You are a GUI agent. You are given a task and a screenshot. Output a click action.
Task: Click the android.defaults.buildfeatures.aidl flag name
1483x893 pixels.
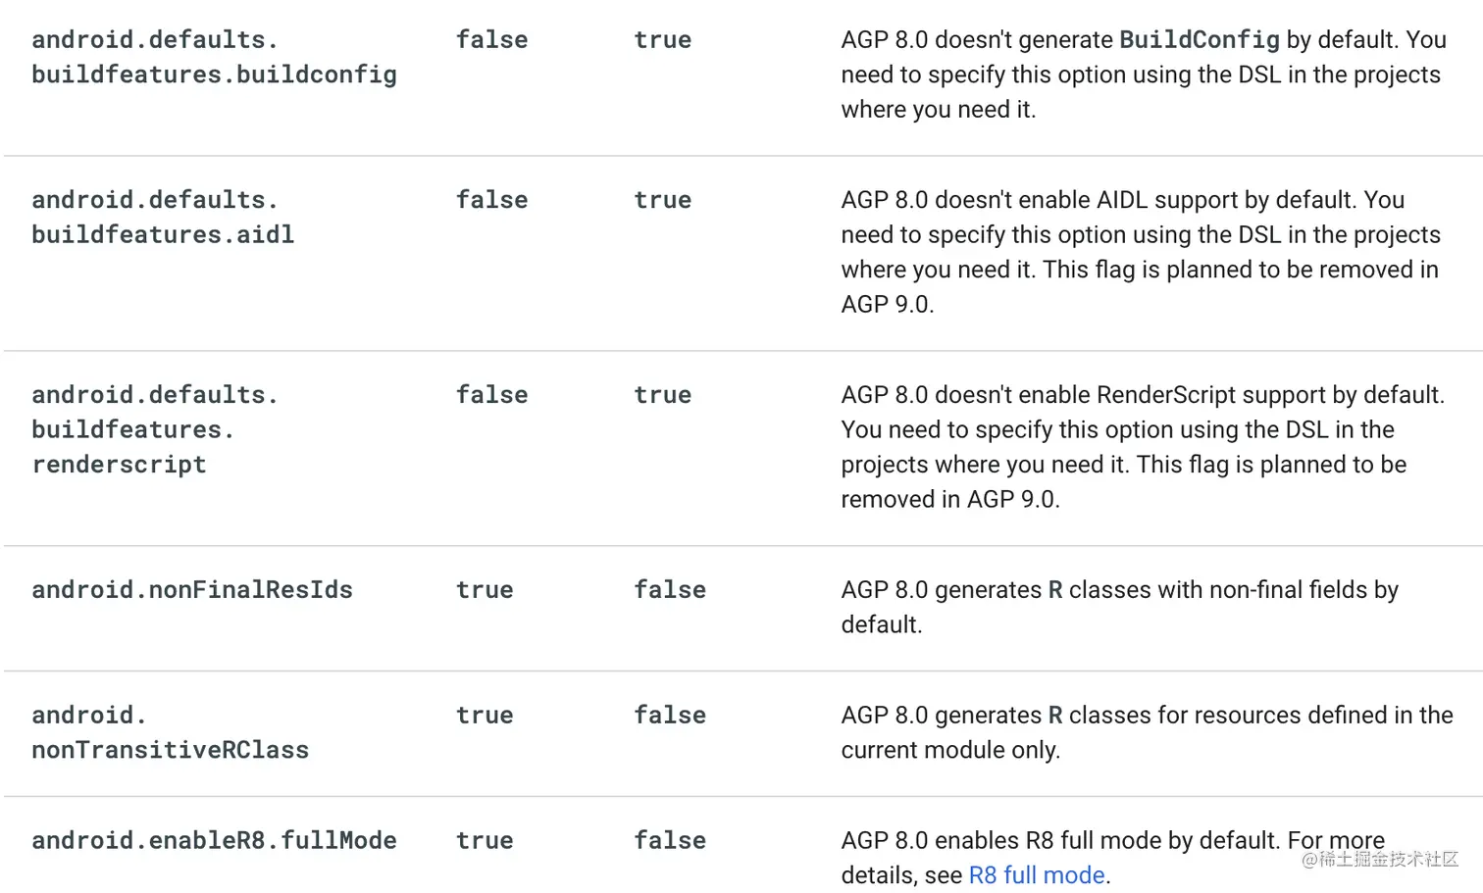click(x=163, y=217)
